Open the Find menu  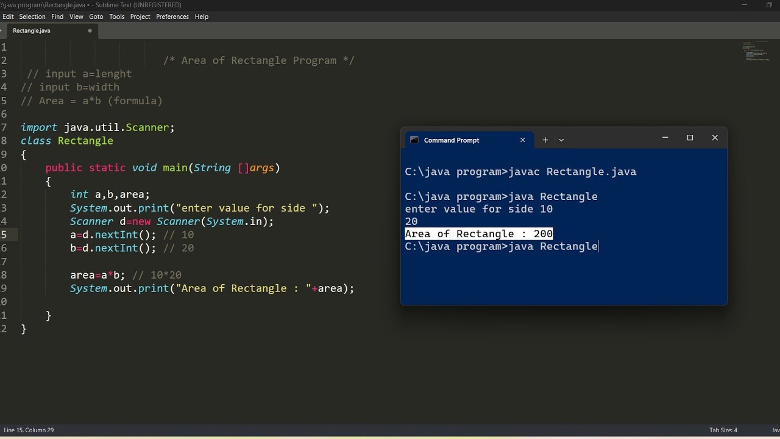57,16
